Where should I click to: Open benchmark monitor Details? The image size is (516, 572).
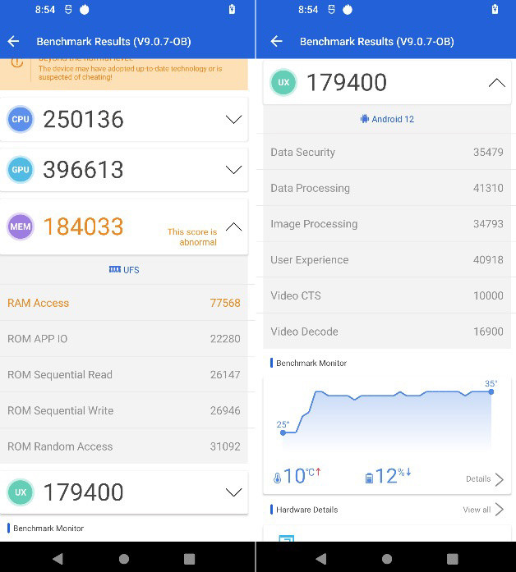point(485,479)
